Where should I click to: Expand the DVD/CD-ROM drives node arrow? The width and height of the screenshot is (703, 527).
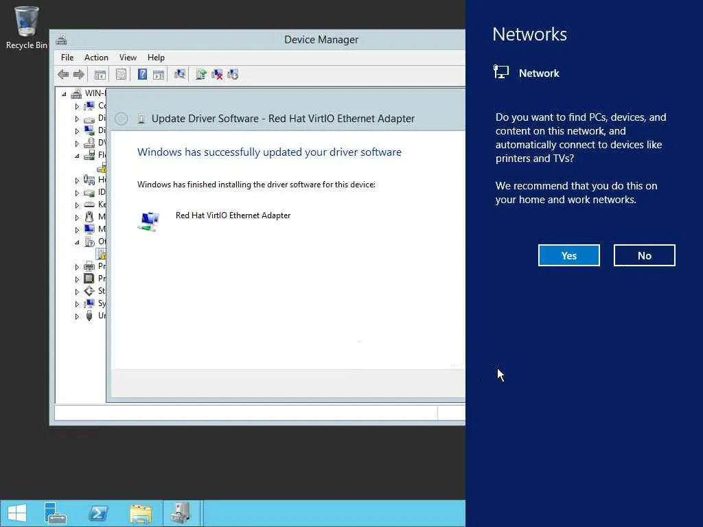tap(77, 144)
